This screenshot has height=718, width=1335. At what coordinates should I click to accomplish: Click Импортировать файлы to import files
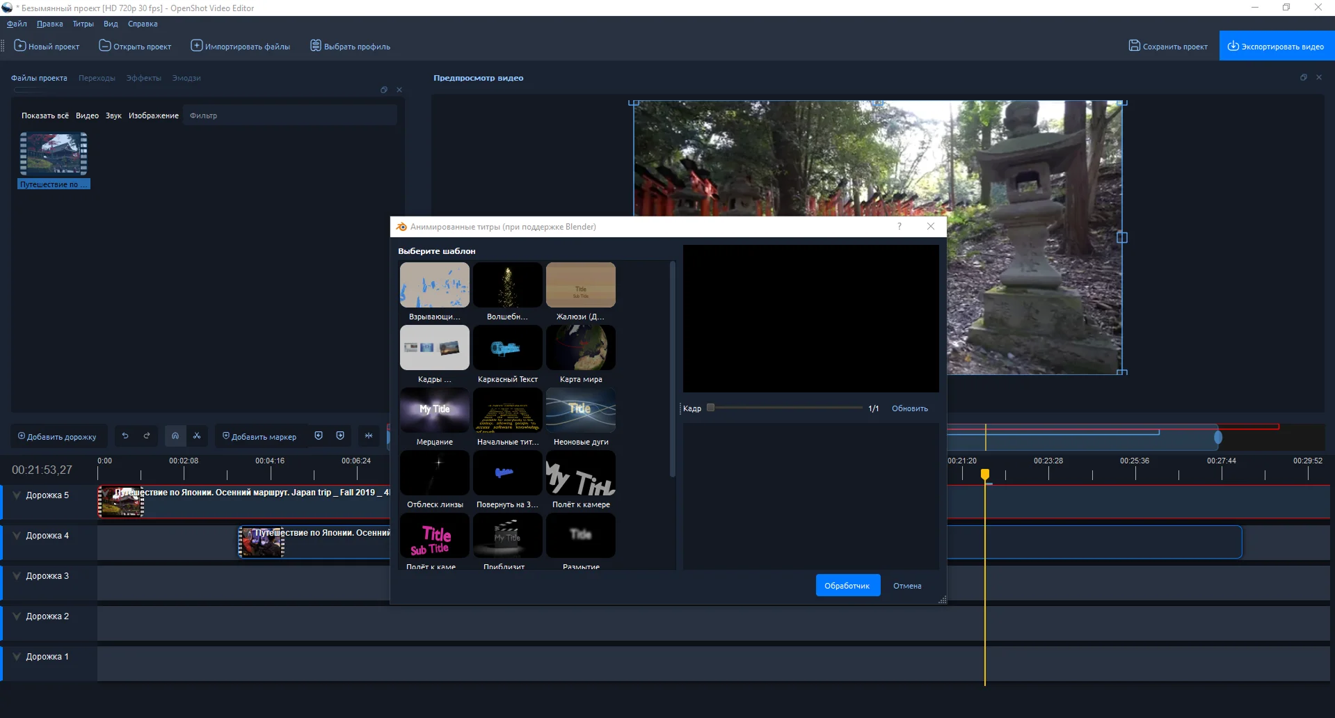click(x=240, y=46)
